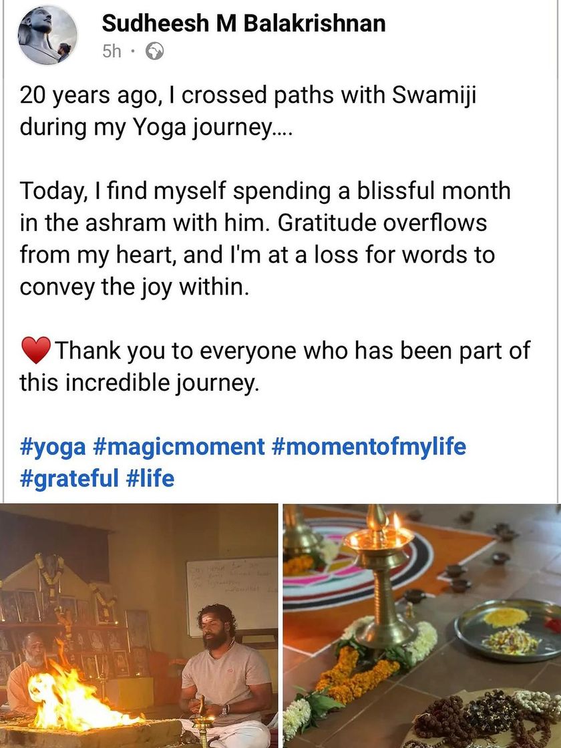Select the #grateful hashtag
The height and width of the screenshot is (748, 561).
pyautogui.click(x=69, y=478)
